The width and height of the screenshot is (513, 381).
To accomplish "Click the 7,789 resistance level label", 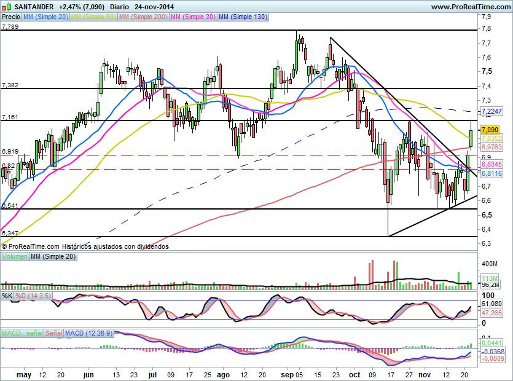I will [x=10, y=27].
